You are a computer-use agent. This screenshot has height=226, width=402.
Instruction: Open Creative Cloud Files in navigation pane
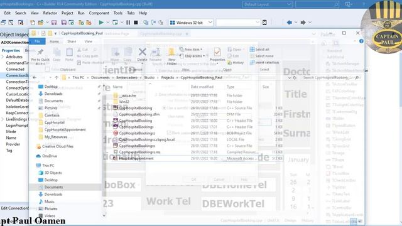coord(58,146)
